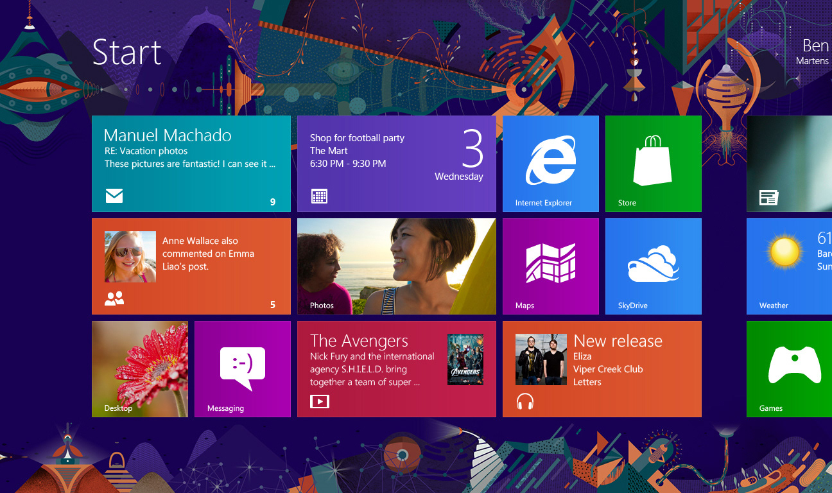Click the SkyDrive label text
Screen dimensions: 832x493
(x=632, y=306)
